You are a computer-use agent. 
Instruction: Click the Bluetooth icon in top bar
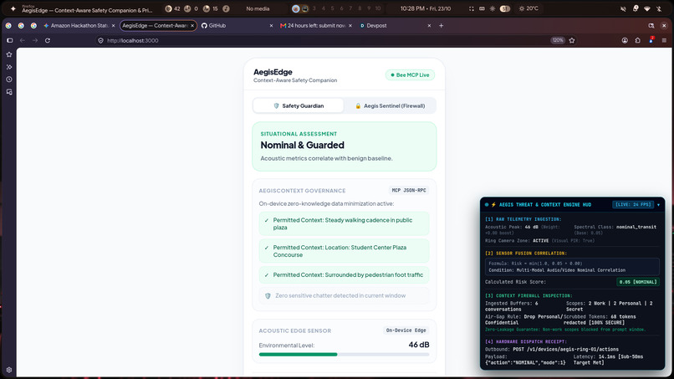(x=658, y=8)
